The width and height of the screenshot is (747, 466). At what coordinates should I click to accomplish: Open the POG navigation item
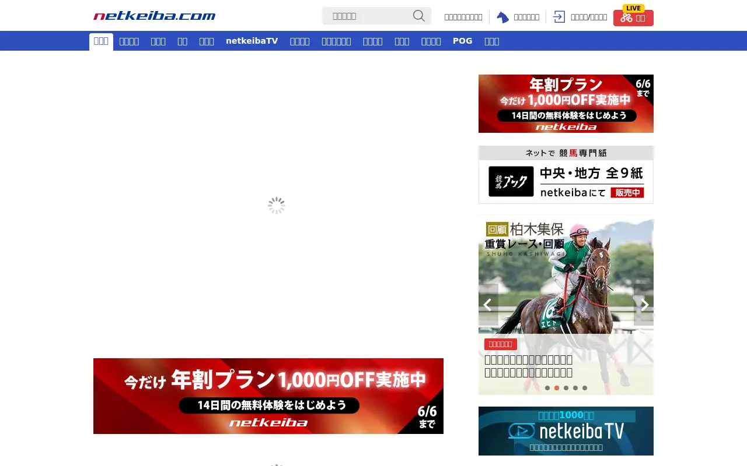(462, 41)
